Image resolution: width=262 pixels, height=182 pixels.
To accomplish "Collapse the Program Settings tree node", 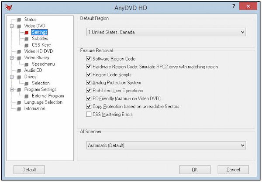I will [x=12, y=90].
